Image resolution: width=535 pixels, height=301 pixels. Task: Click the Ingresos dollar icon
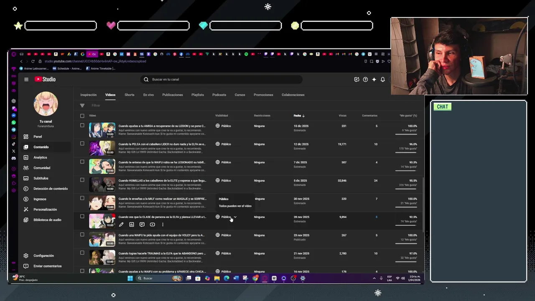(26, 199)
